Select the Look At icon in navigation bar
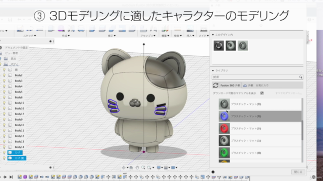The image size is (323, 181). [131, 167]
